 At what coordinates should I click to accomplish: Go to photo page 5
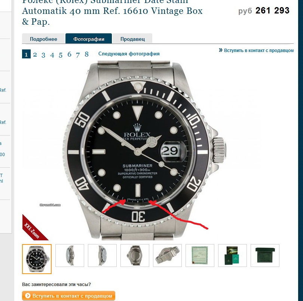pos(61,55)
